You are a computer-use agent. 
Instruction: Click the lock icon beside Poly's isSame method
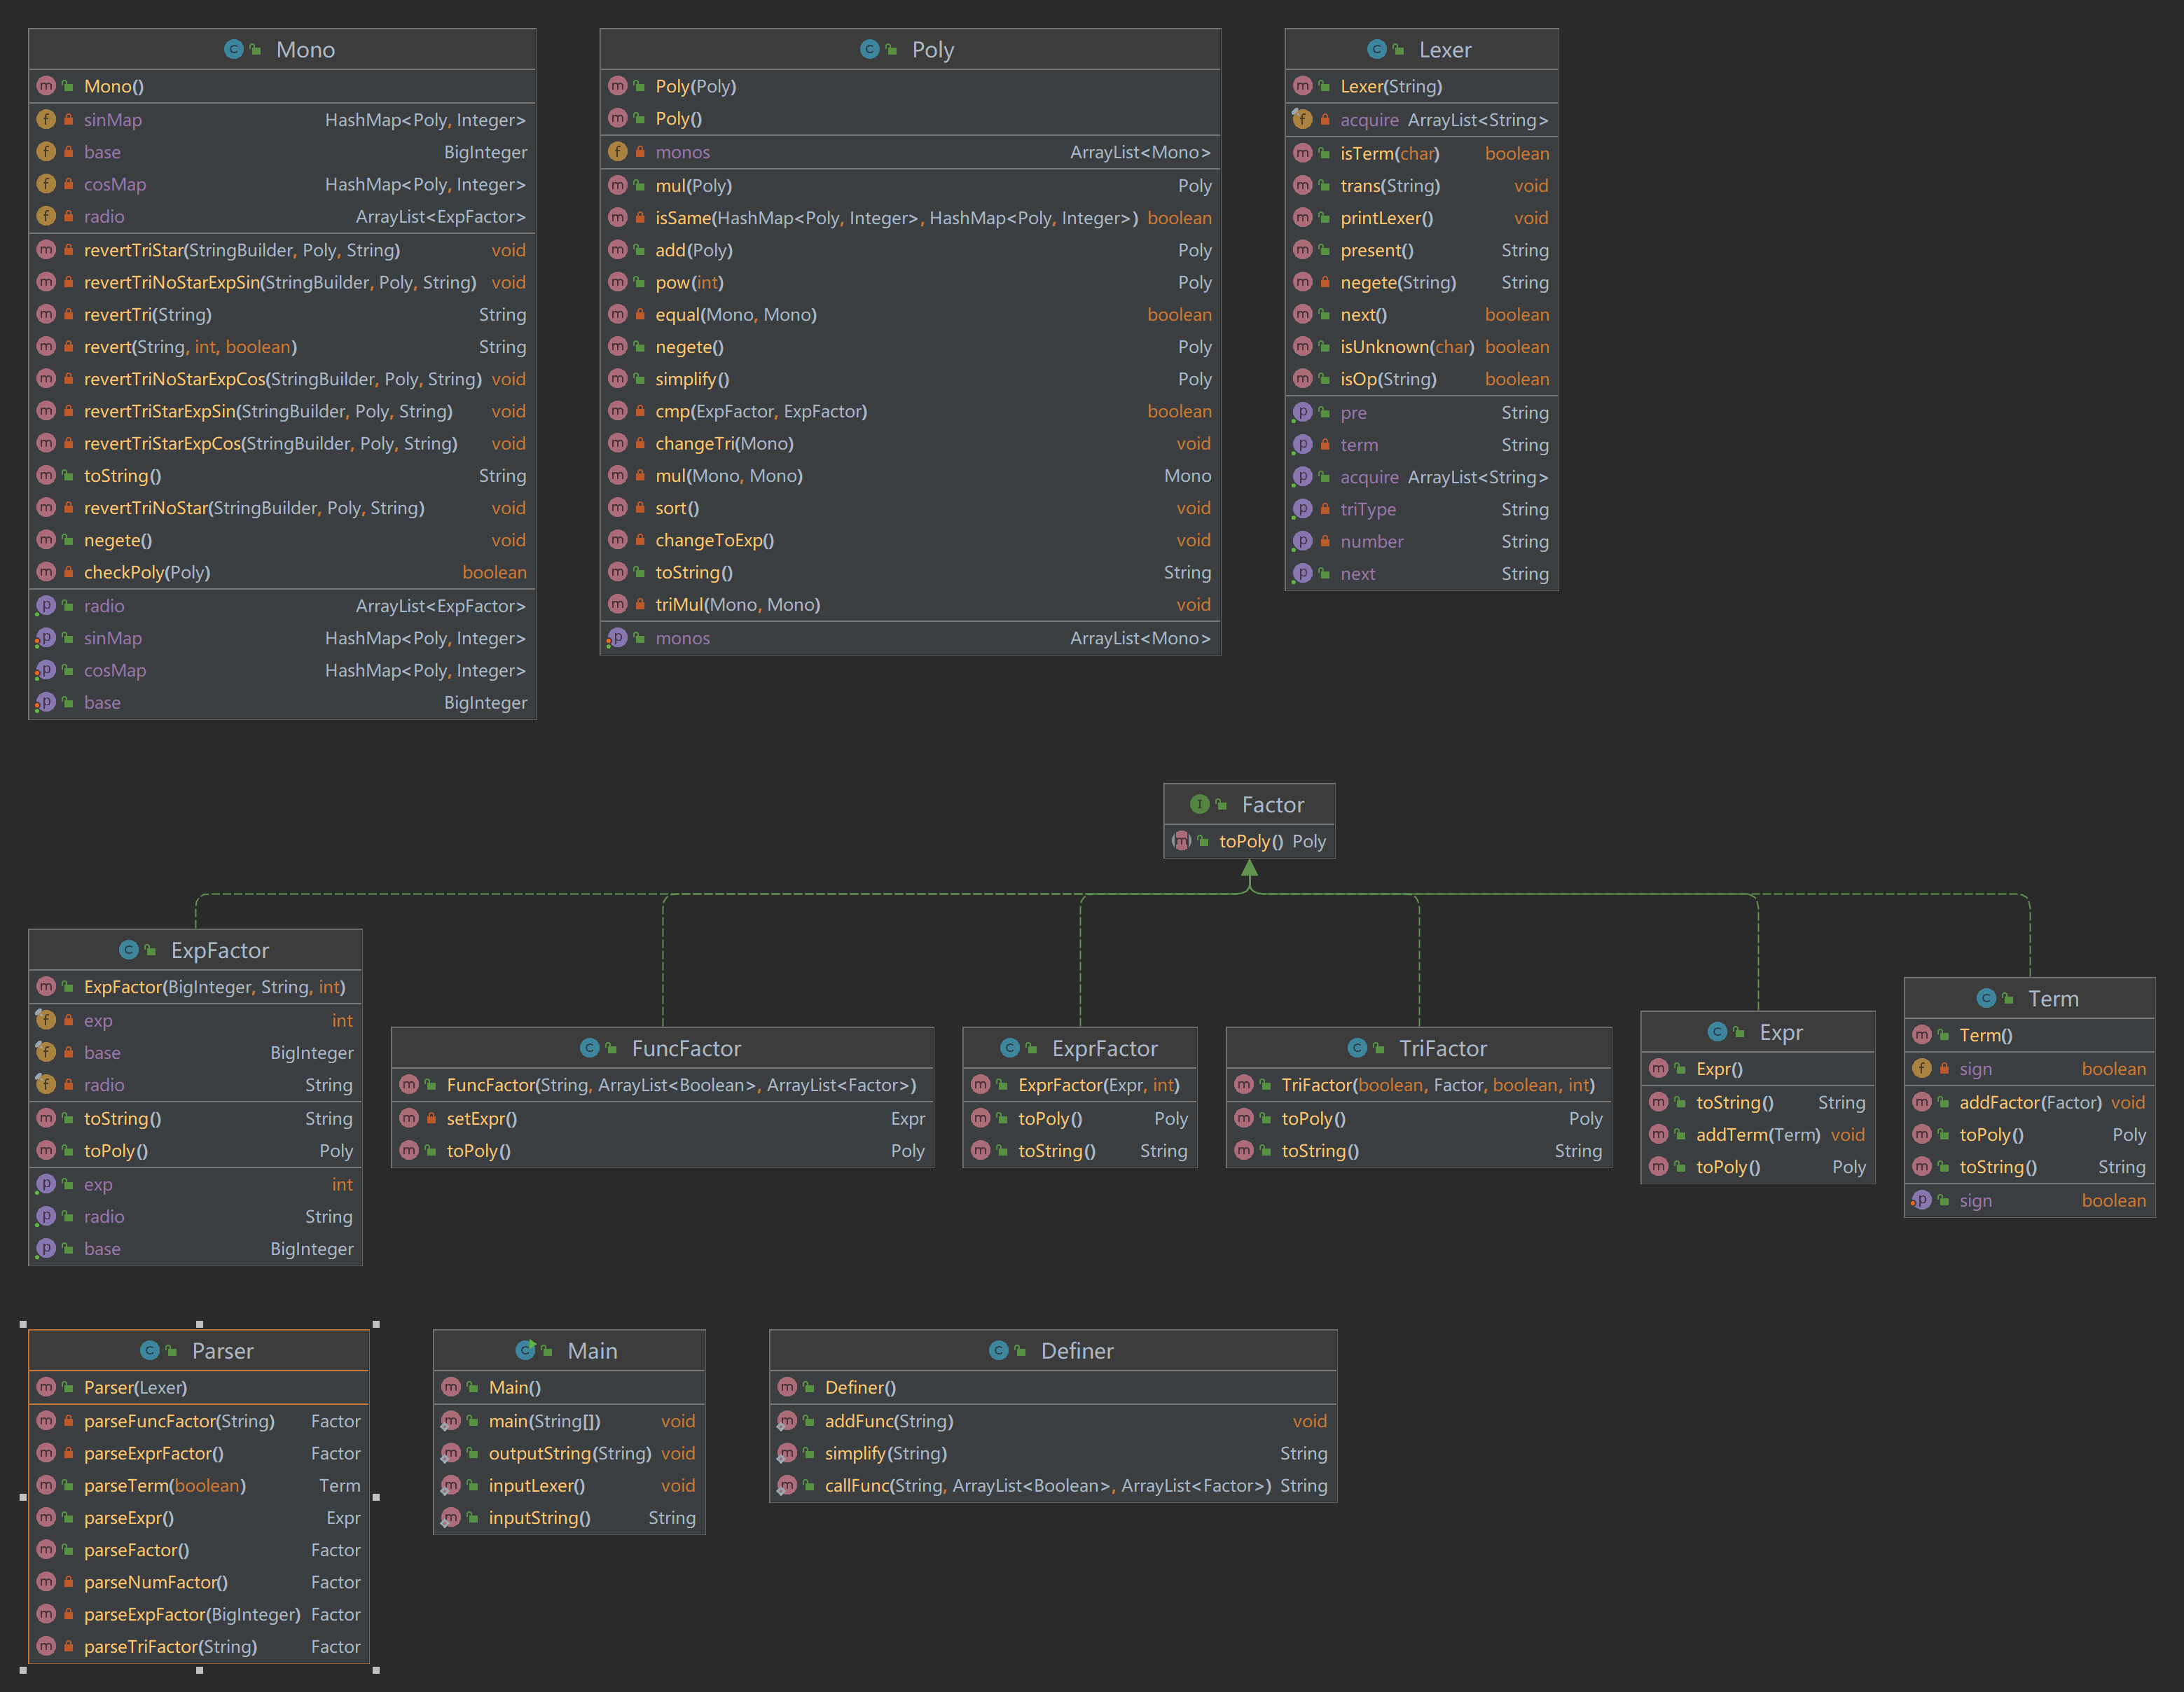[x=640, y=218]
